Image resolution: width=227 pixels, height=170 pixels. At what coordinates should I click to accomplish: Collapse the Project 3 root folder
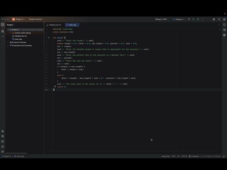(8, 30)
